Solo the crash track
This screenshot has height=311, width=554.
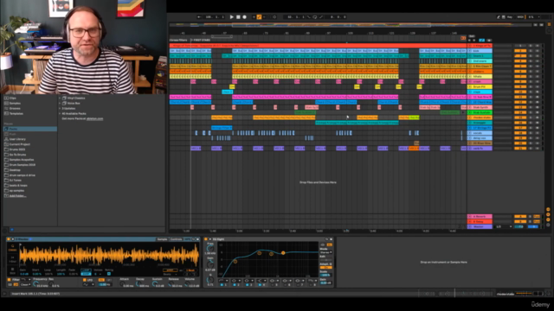coord(531,81)
